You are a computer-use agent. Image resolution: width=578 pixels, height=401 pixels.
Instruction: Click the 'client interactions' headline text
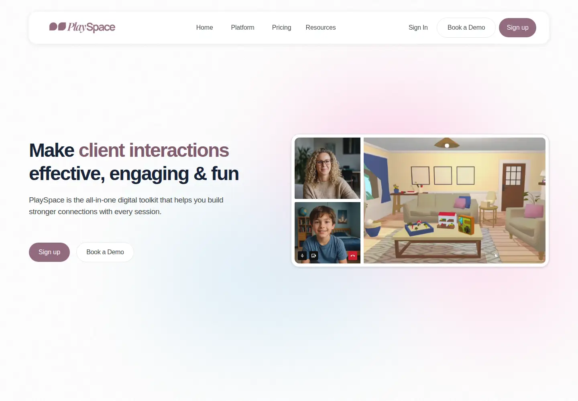click(154, 150)
